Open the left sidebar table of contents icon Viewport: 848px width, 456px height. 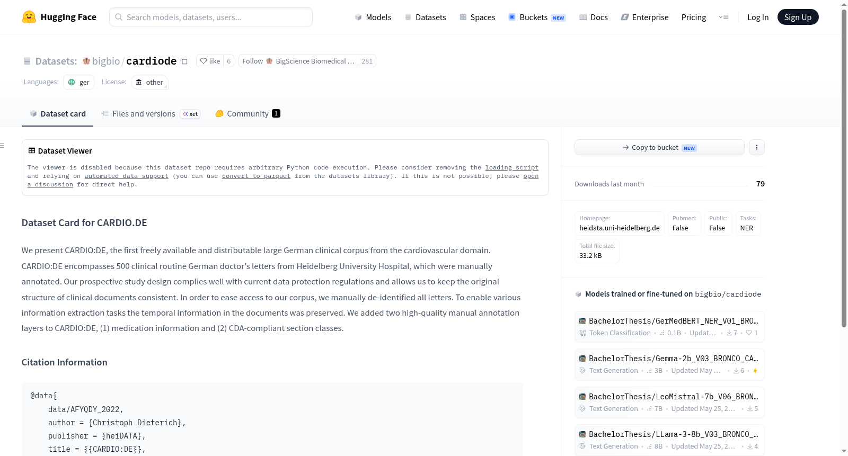[3, 146]
